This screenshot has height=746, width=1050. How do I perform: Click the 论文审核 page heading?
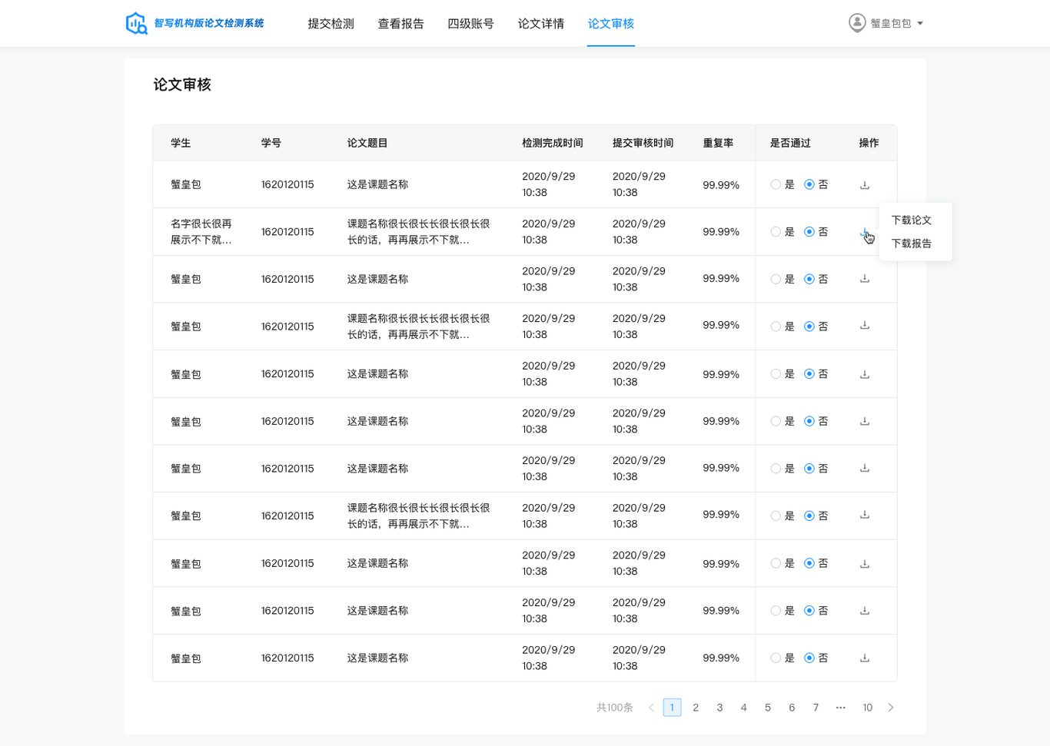click(182, 85)
